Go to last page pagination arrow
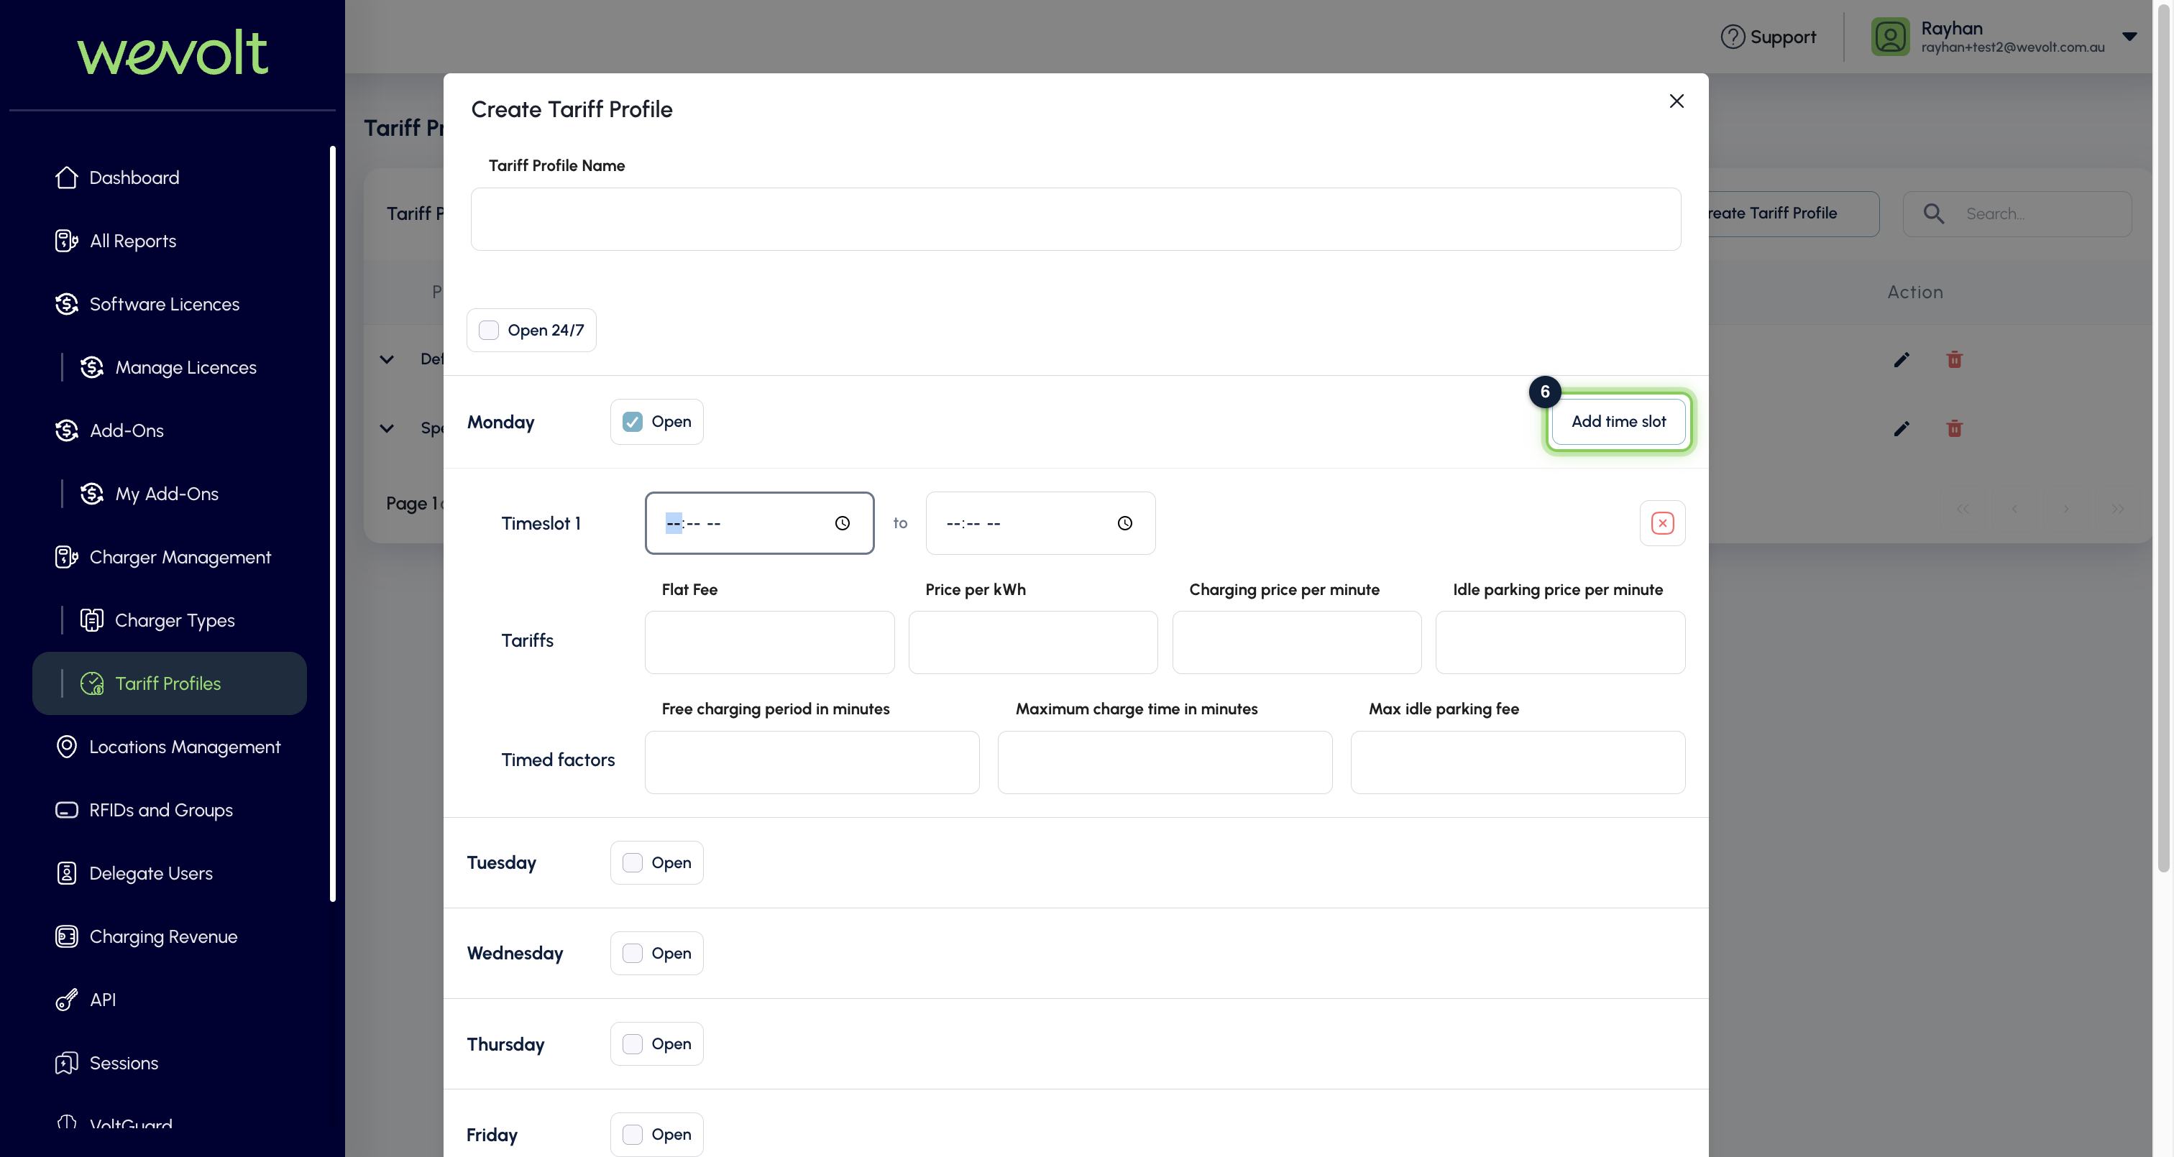 coord(2117,508)
